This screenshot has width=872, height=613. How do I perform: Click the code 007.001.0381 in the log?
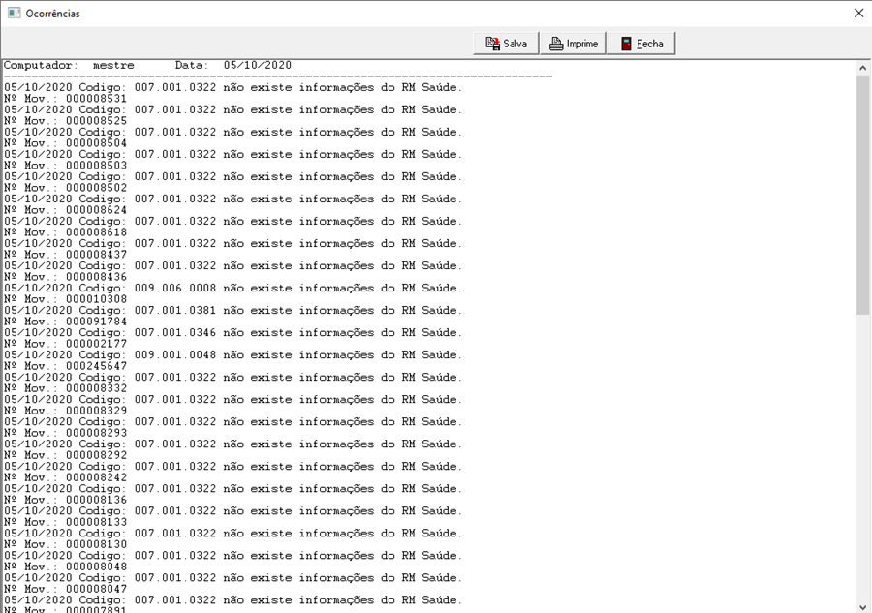pos(175,310)
